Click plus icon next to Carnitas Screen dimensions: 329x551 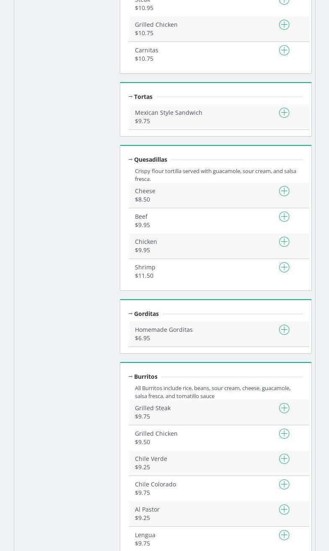point(284,50)
